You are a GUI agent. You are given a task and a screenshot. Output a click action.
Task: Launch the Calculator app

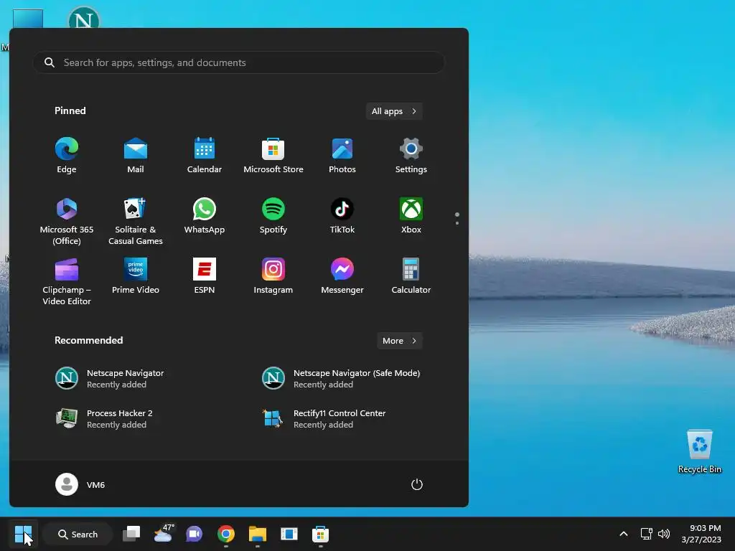tap(411, 276)
